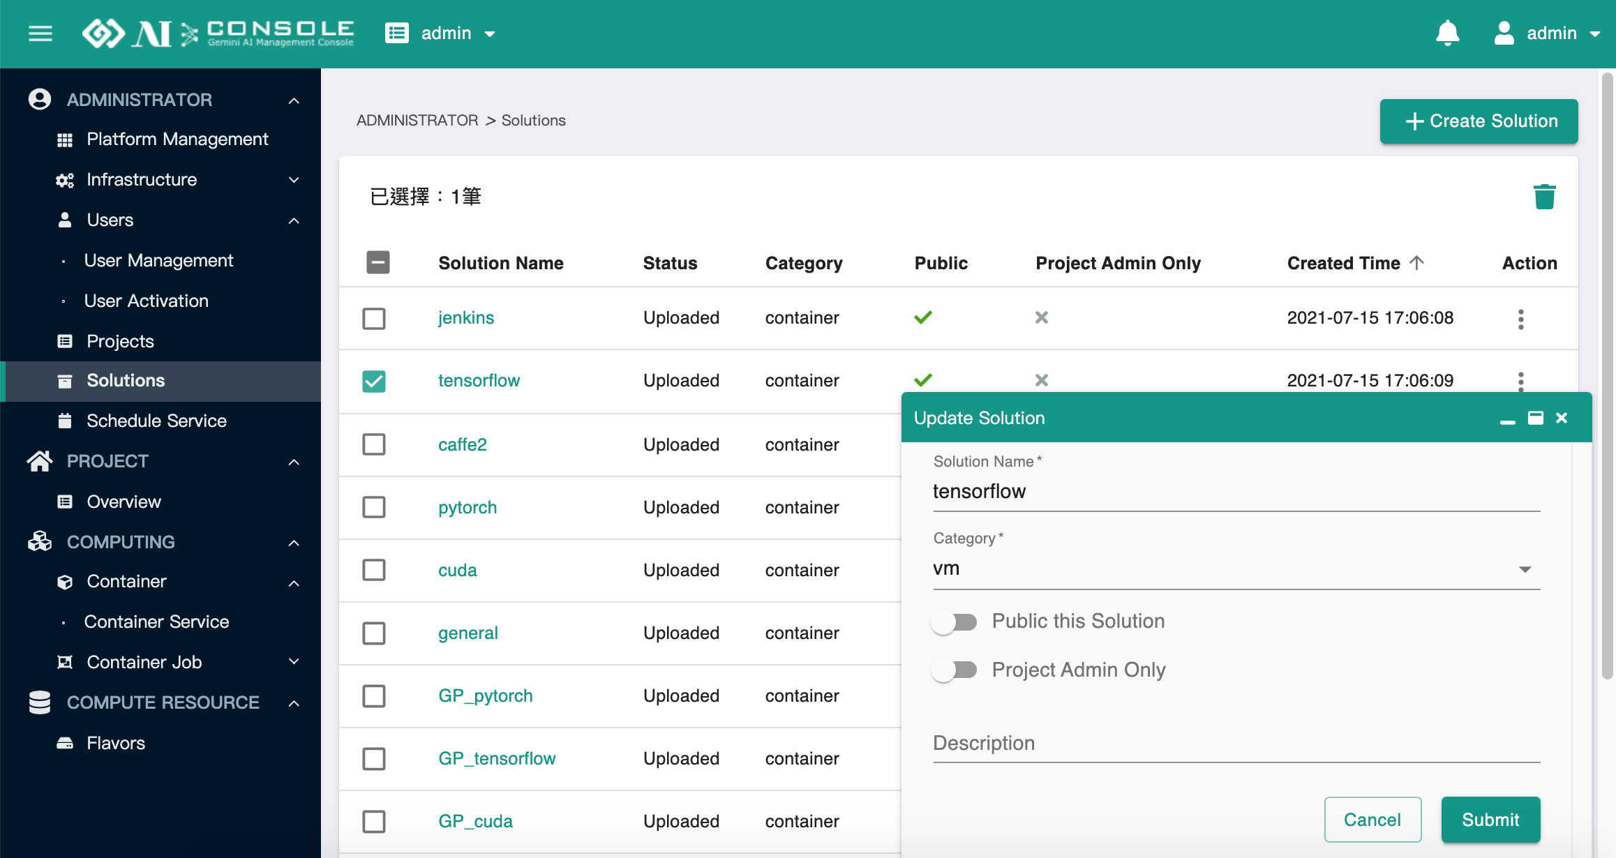Viewport: 1616px width, 858px height.
Task: Click the PROJECT home icon
Action: point(40,461)
